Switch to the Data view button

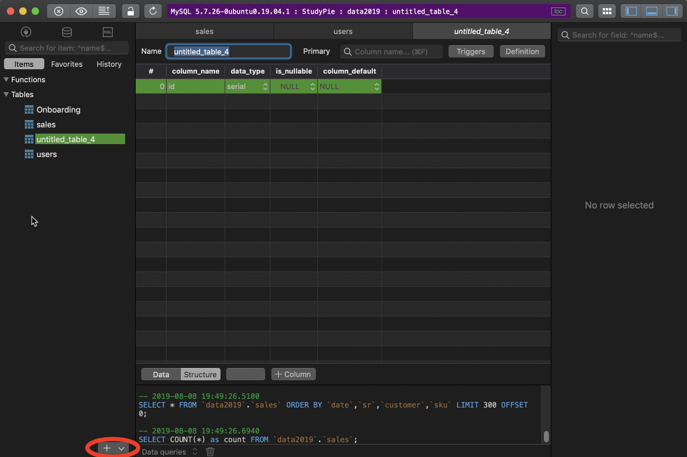point(161,374)
